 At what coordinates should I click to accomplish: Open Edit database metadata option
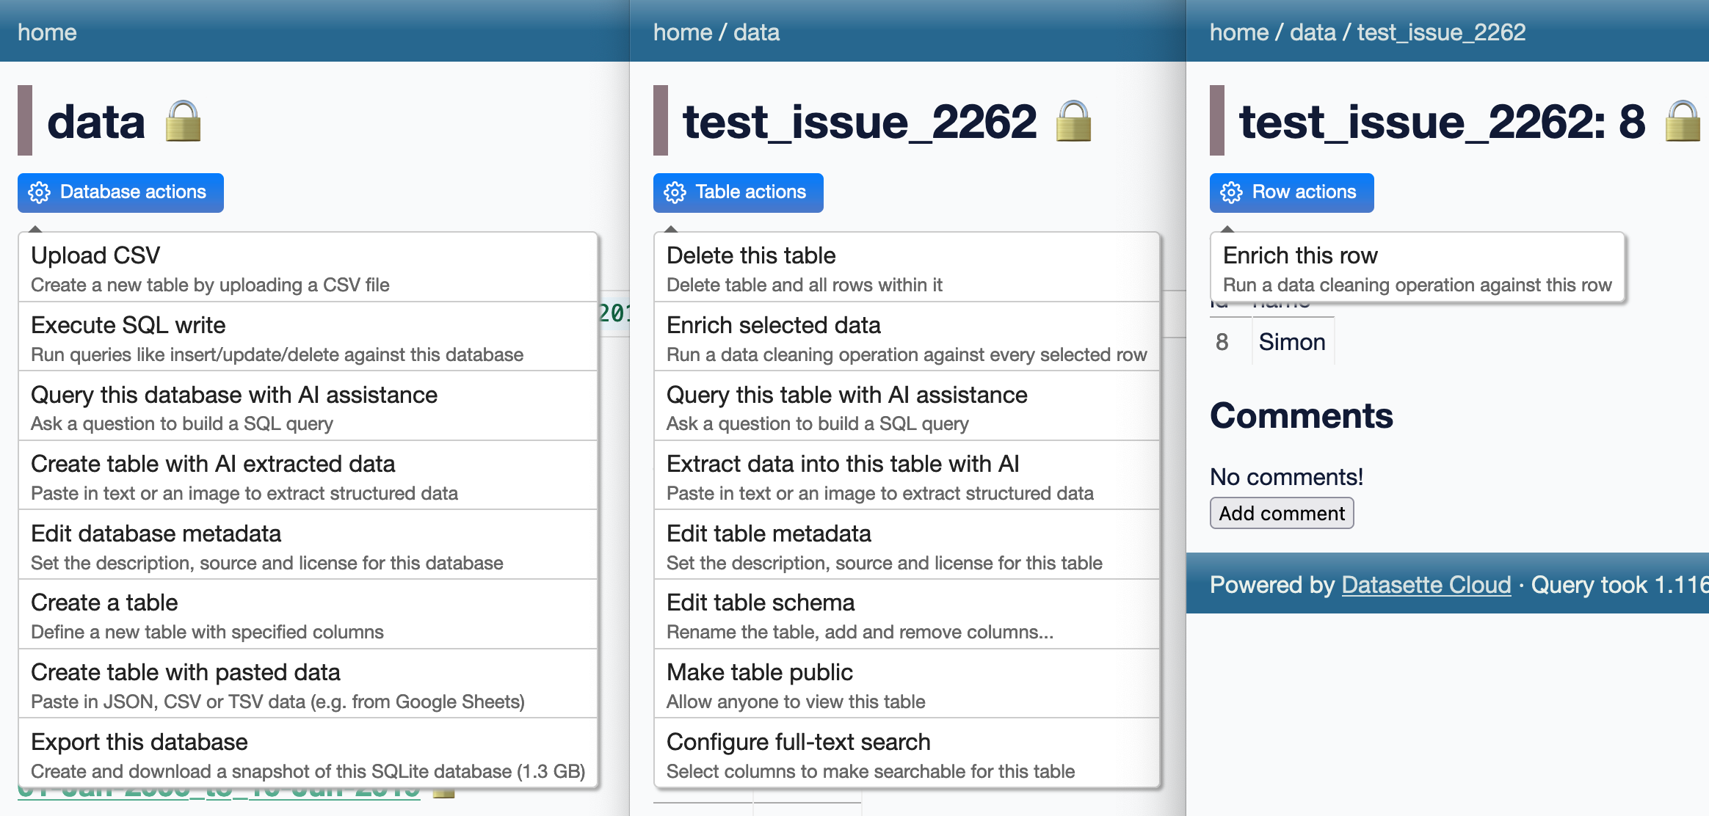click(x=308, y=546)
